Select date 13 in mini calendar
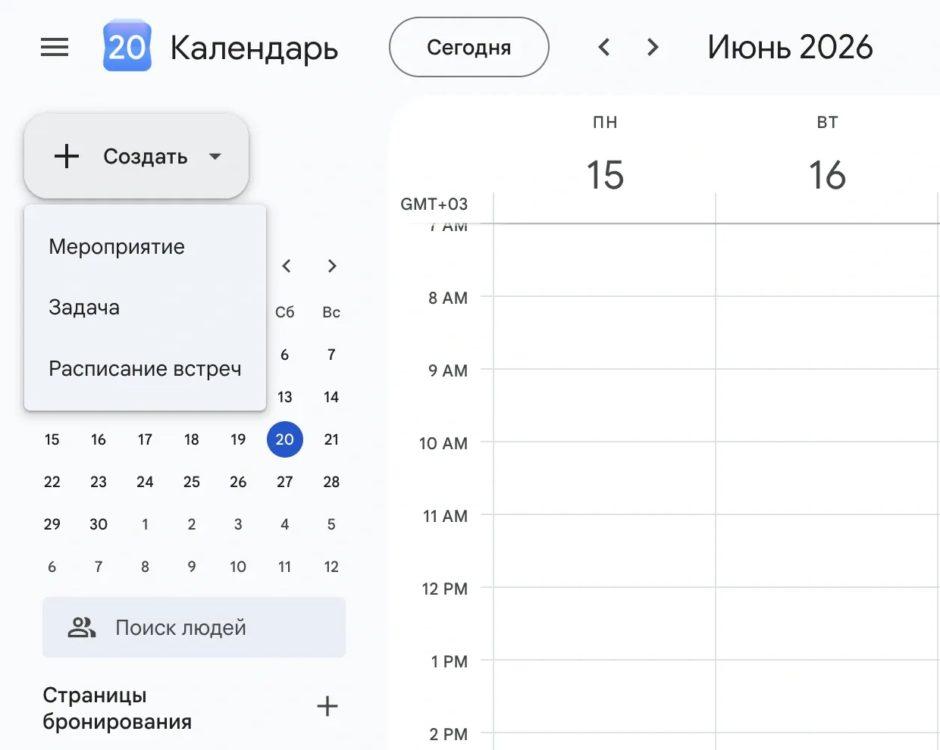Image resolution: width=940 pixels, height=750 pixels. [x=285, y=397]
